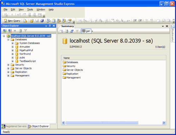
Task: Click the List view button
Action: point(86,31)
